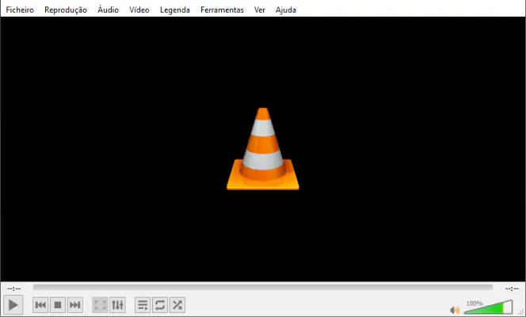
Task: Click the playback seek bar
Action: click(x=263, y=287)
